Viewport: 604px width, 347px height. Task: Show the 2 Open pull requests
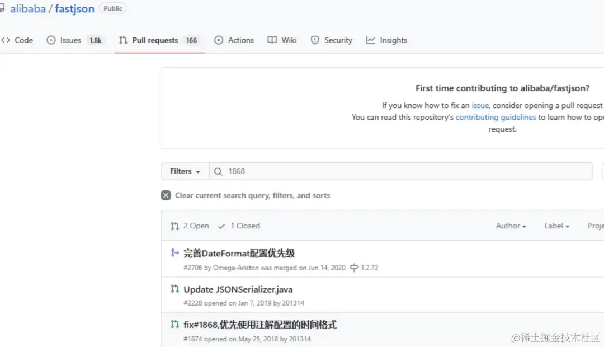click(x=190, y=226)
